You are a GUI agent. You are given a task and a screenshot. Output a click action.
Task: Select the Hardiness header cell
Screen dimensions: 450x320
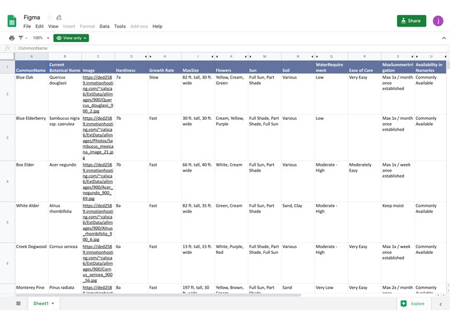click(131, 67)
